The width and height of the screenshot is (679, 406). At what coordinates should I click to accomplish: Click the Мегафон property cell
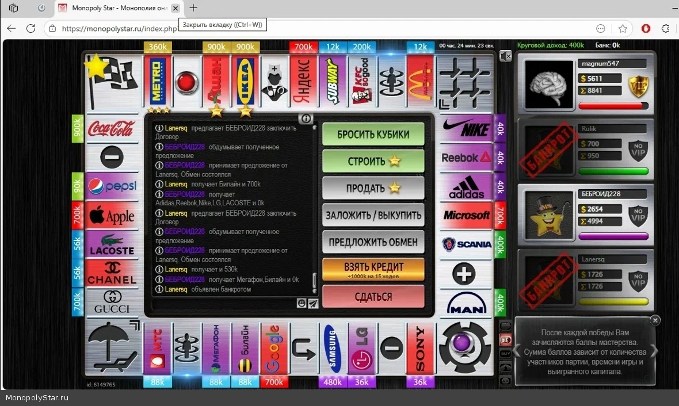click(216, 348)
